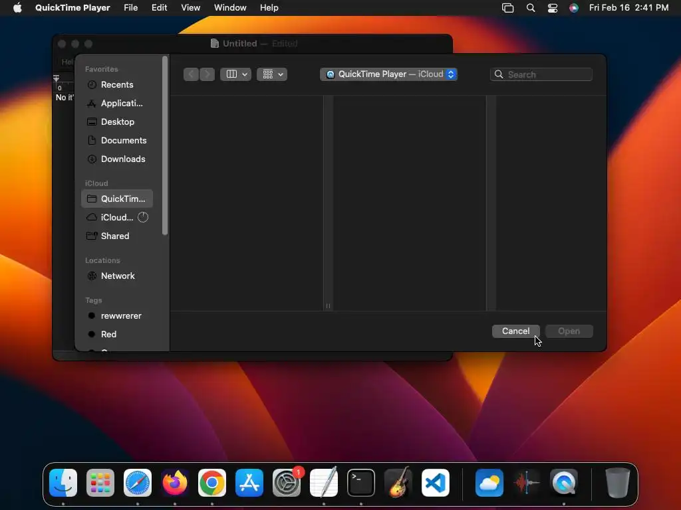The image size is (681, 510).
Task: Open Voice Memos from the Dock
Action: point(527,483)
